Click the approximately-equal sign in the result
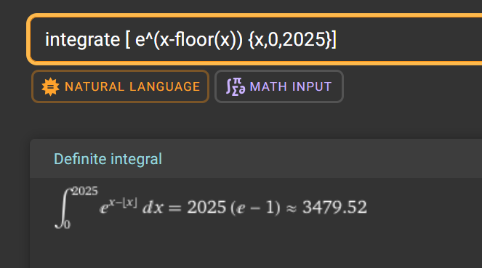Viewport: 482px width, 268px height. point(292,208)
